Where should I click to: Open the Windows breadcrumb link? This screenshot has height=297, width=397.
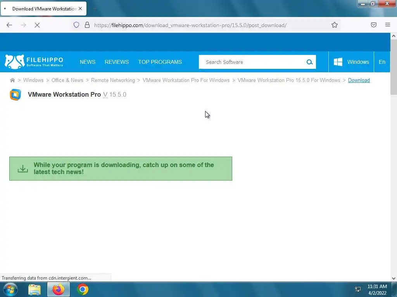point(33,80)
